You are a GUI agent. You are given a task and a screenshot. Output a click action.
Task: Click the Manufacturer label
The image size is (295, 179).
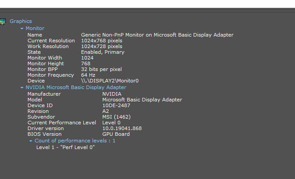click(x=44, y=94)
